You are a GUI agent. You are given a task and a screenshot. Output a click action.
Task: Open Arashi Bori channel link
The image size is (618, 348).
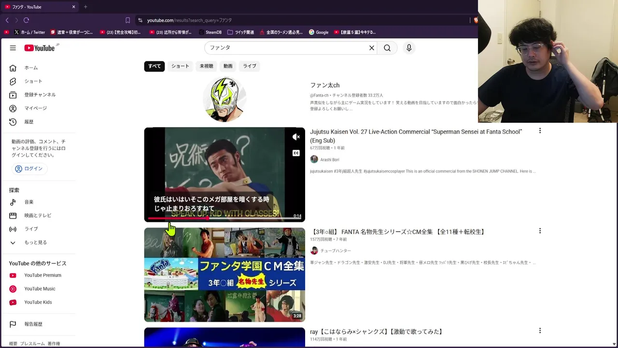329,159
